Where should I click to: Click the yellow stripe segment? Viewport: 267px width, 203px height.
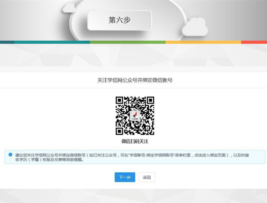(x=203, y=42)
